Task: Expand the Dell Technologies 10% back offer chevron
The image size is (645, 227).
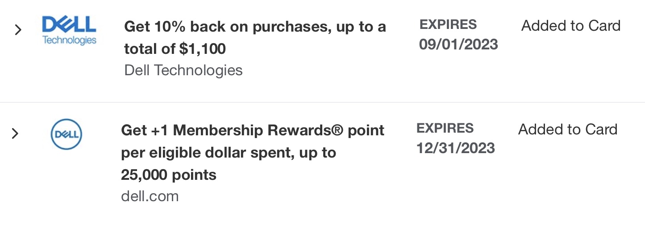Action: click(x=18, y=30)
